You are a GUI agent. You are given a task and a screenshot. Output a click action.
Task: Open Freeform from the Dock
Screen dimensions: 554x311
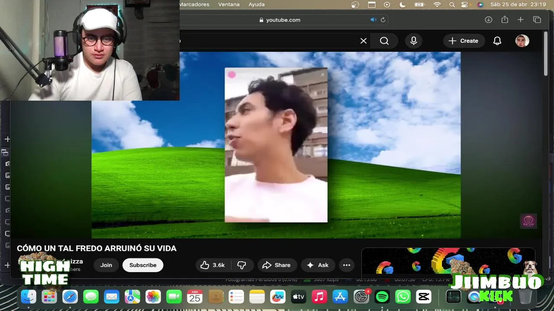point(278,297)
